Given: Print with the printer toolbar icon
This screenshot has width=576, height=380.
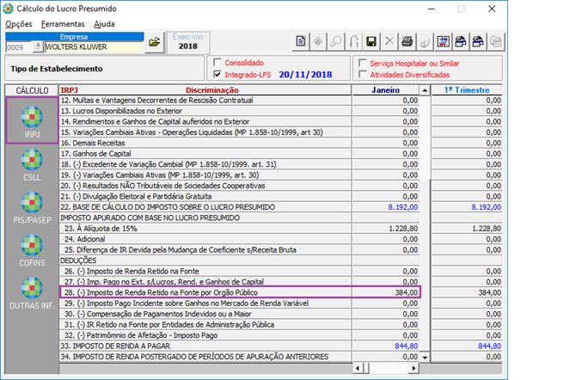Looking at the screenshot, I should 407,41.
